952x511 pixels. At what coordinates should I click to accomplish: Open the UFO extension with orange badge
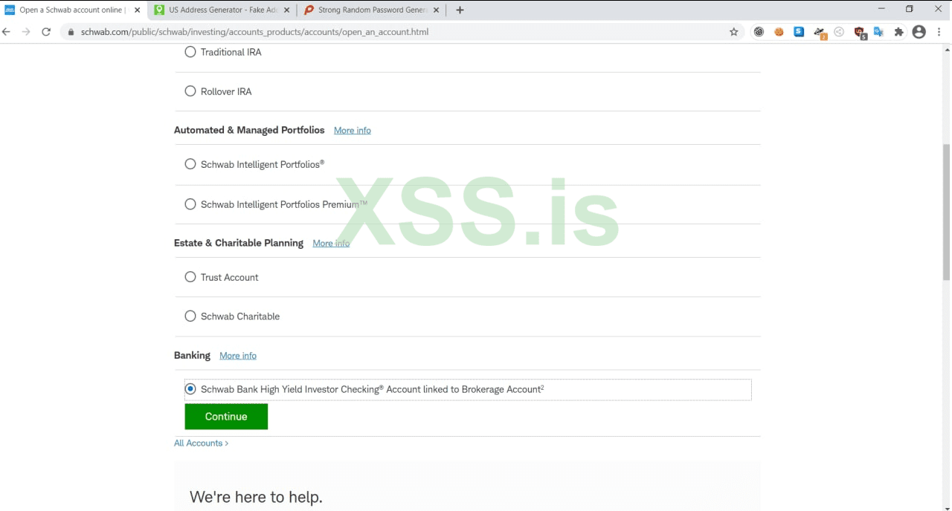pos(820,33)
